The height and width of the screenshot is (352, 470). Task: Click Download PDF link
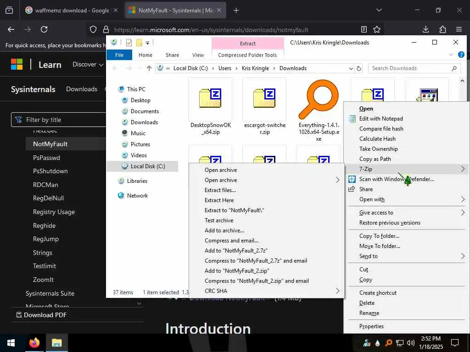click(x=41, y=315)
